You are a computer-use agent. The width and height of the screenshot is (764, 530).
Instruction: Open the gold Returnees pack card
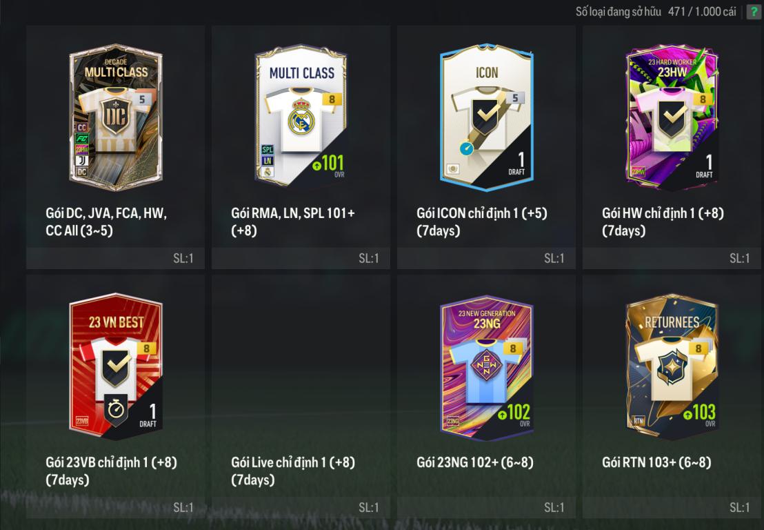[672, 366]
